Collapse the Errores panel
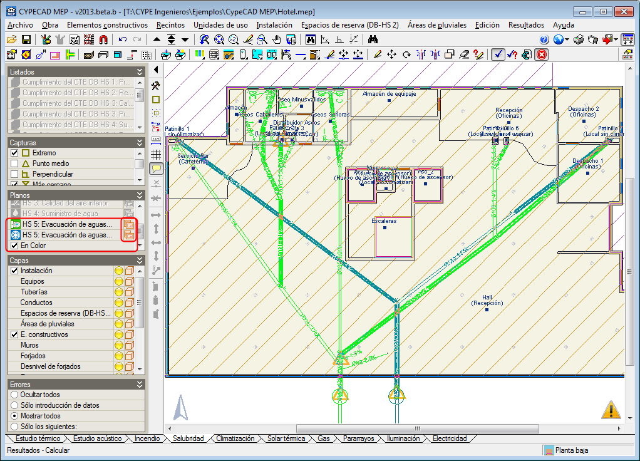This screenshot has width=640, height=461. click(x=140, y=384)
